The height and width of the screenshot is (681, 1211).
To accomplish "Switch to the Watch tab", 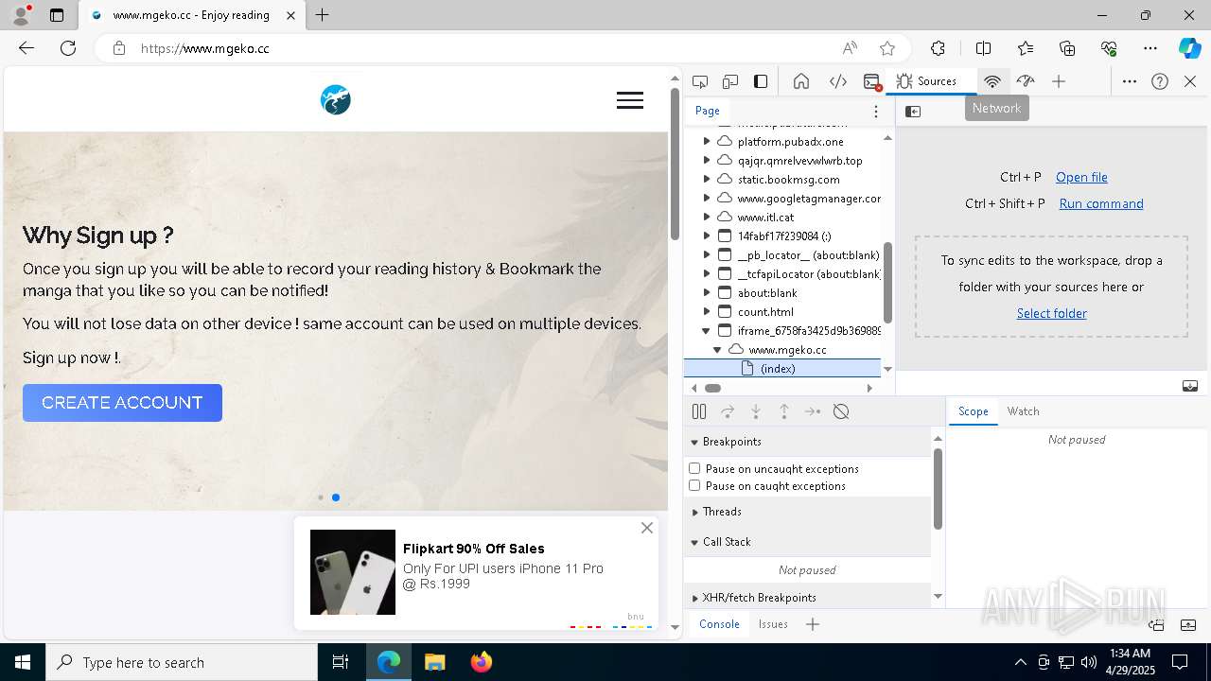I will coord(1023,411).
